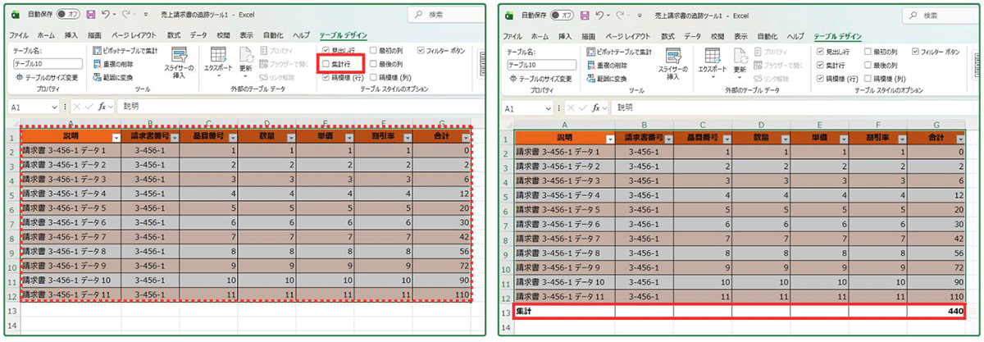Click the Save icon in left window

click(x=90, y=15)
